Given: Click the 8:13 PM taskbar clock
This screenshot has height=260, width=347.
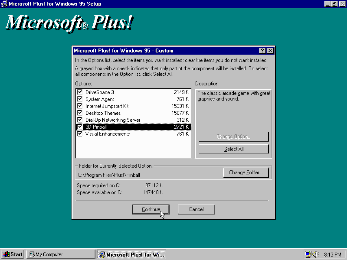Looking at the screenshot, I should (x=333, y=255).
